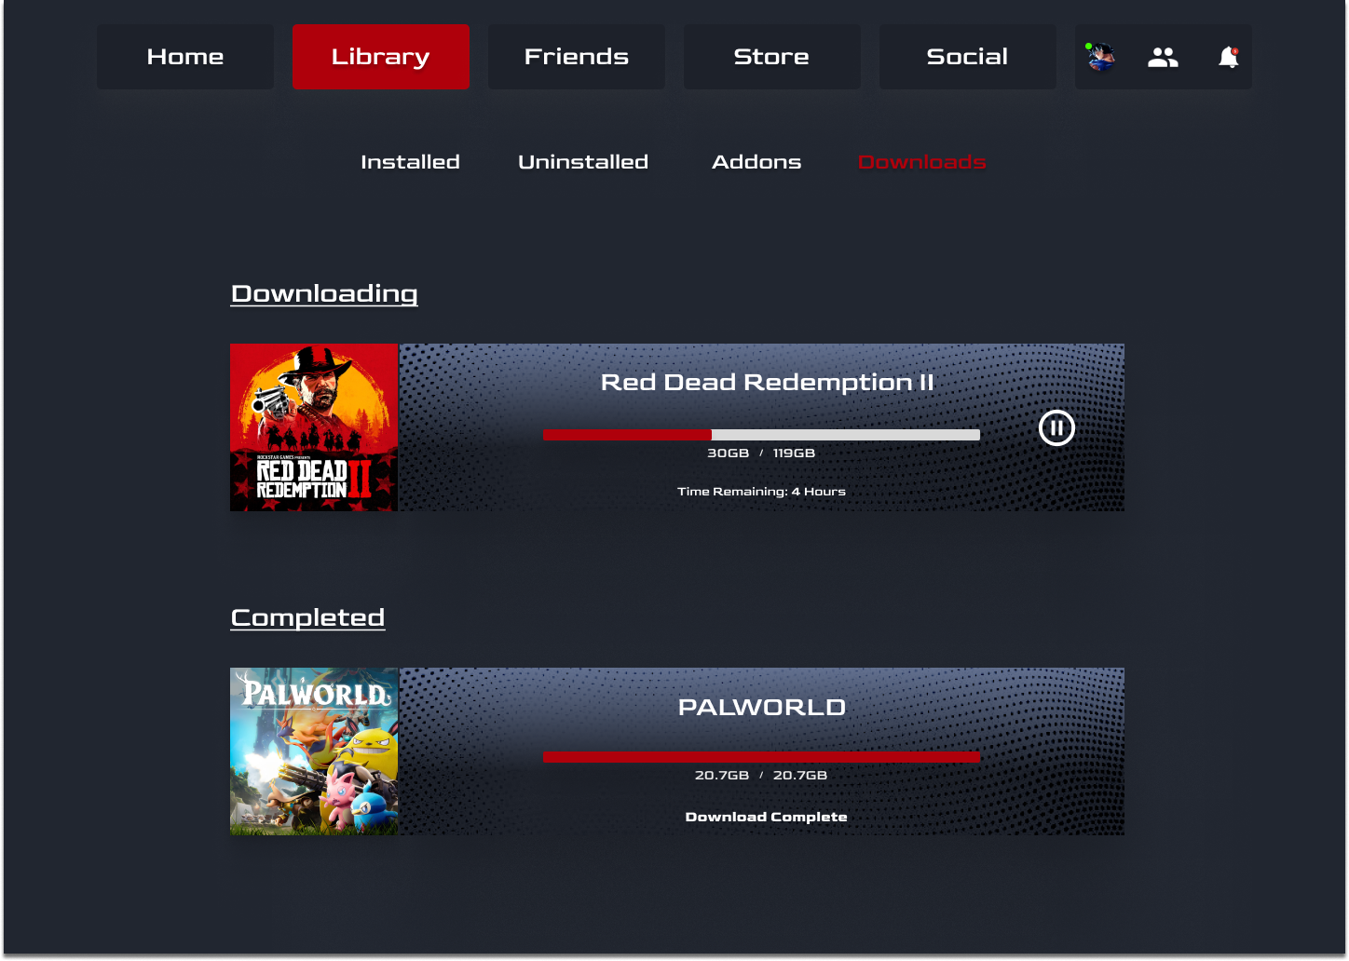Click the 'Download Complete' status text
This screenshot has height=961, width=1349.
(766, 817)
